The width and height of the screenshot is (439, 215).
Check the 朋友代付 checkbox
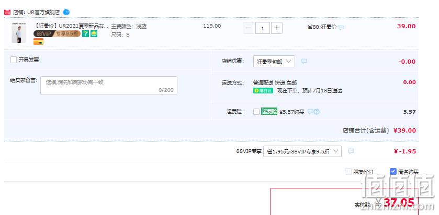[348, 172]
